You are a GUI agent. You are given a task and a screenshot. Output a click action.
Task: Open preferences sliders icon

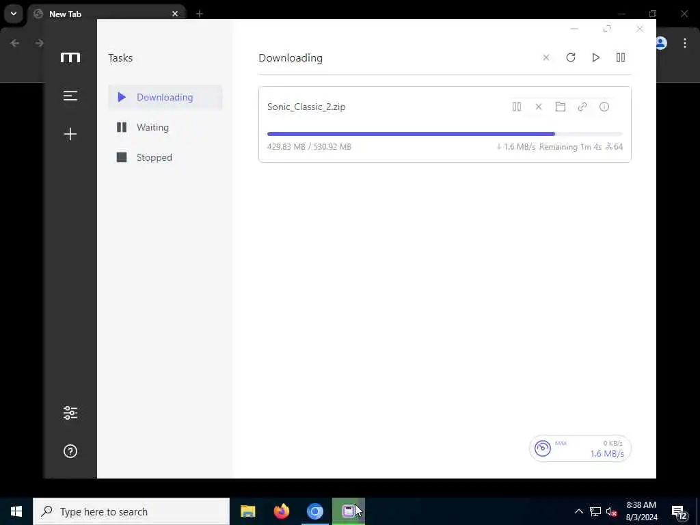70,412
